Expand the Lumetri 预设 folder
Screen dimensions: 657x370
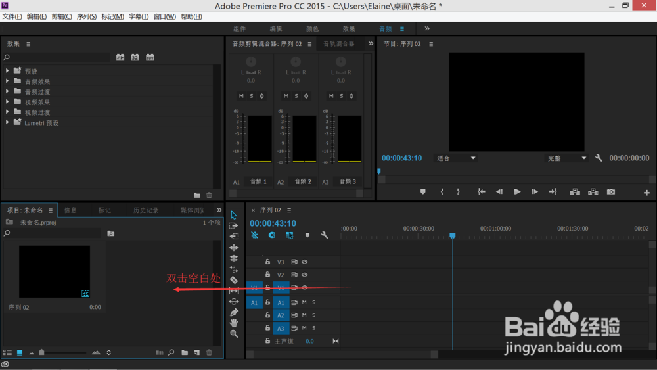point(7,122)
